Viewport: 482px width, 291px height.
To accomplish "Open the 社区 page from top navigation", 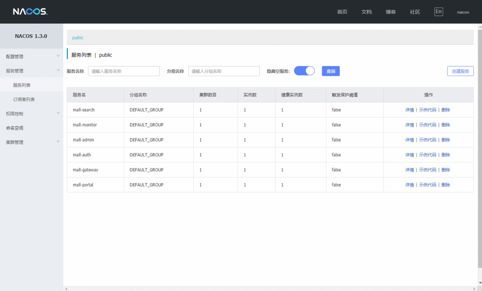I will 415,12.
